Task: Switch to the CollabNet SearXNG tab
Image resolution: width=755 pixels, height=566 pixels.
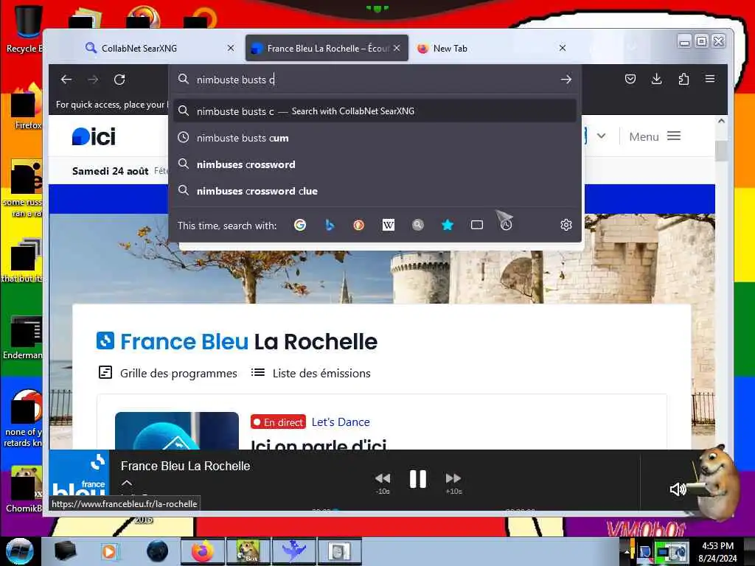Action: pyautogui.click(x=156, y=48)
